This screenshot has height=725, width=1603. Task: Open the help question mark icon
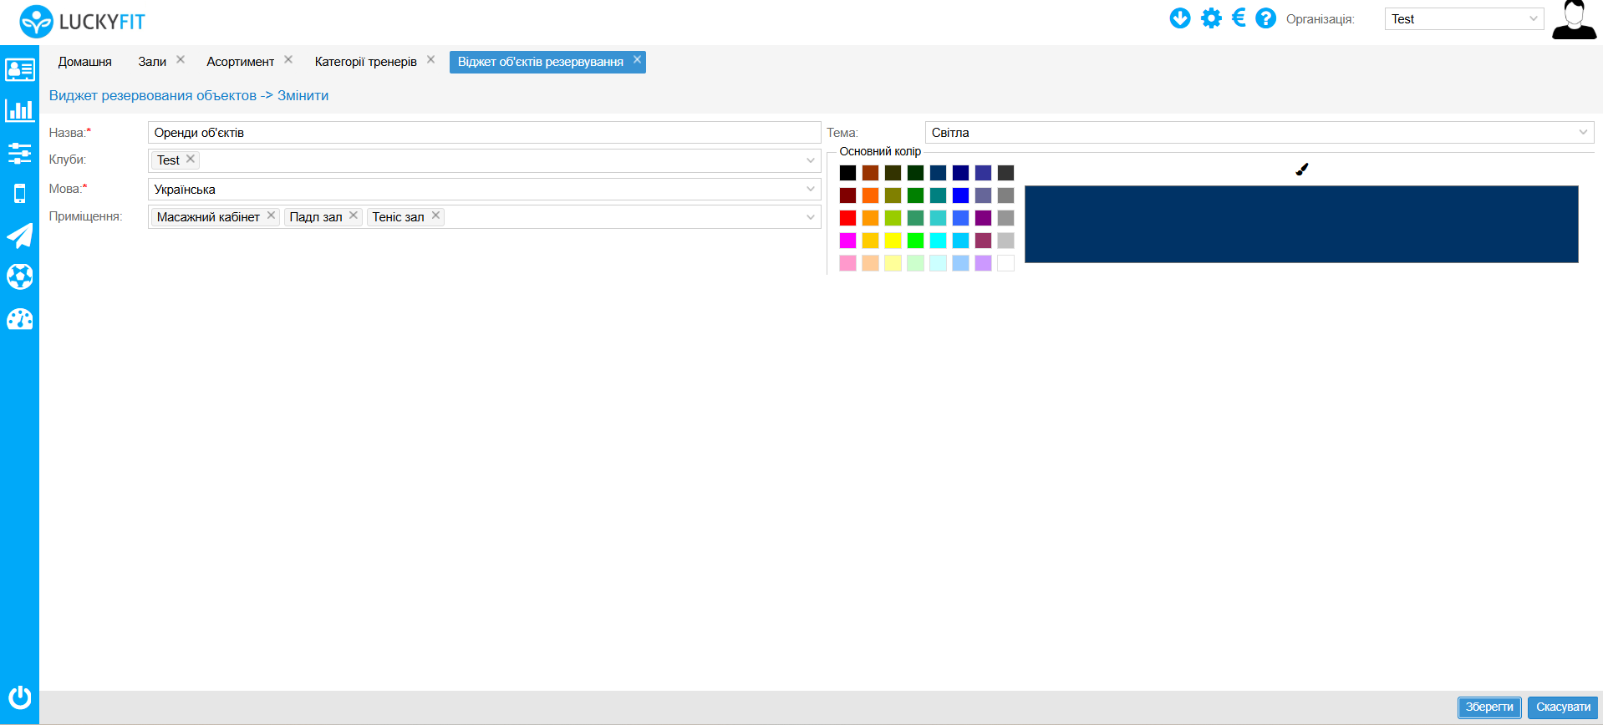(x=1265, y=18)
